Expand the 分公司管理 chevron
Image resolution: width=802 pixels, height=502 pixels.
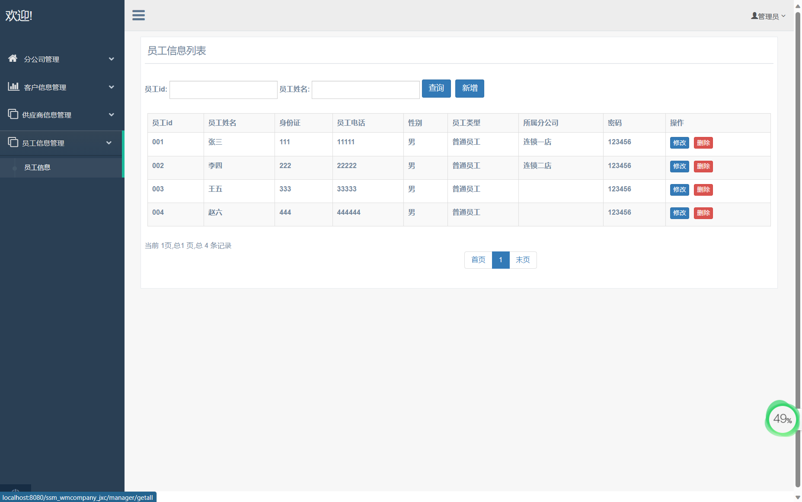pos(112,59)
